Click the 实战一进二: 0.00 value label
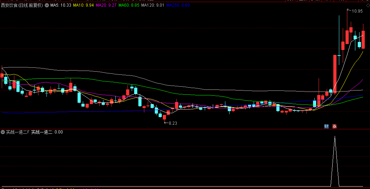The height and width of the screenshot is (189, 370). 47,132
